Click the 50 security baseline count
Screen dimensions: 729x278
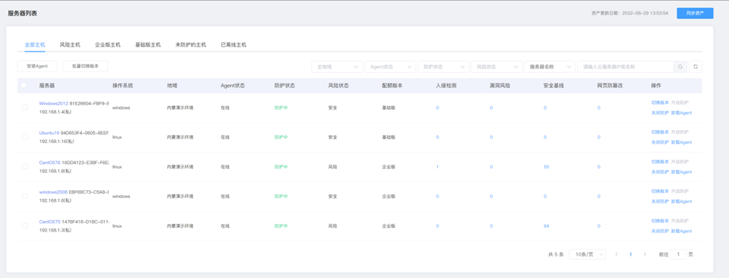pos(546,166)
